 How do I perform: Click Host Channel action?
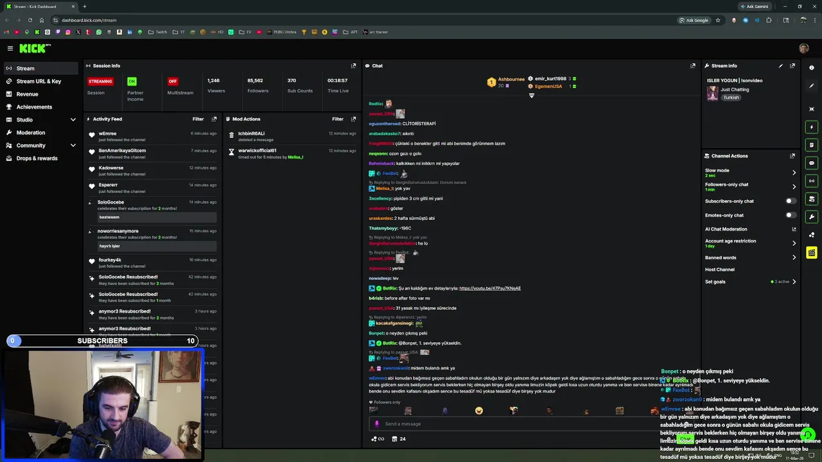click(720, 269)
